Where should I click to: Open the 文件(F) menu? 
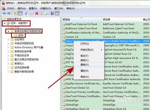coord(10,8)
